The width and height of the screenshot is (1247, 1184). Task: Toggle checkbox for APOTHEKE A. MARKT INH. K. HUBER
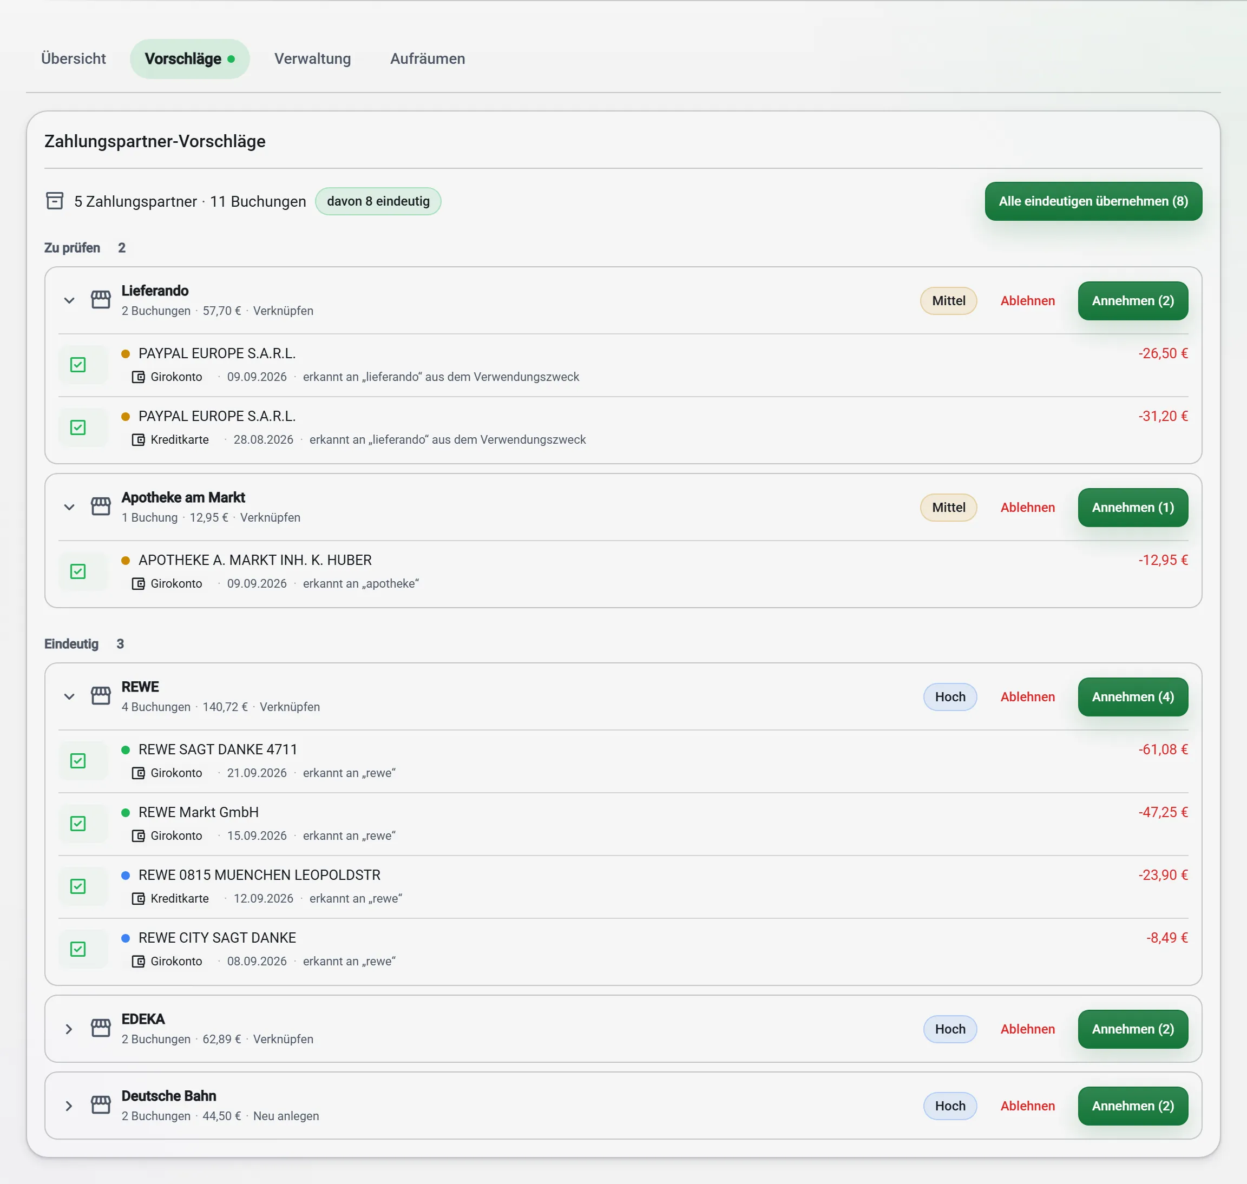click(x=77, y=572)
